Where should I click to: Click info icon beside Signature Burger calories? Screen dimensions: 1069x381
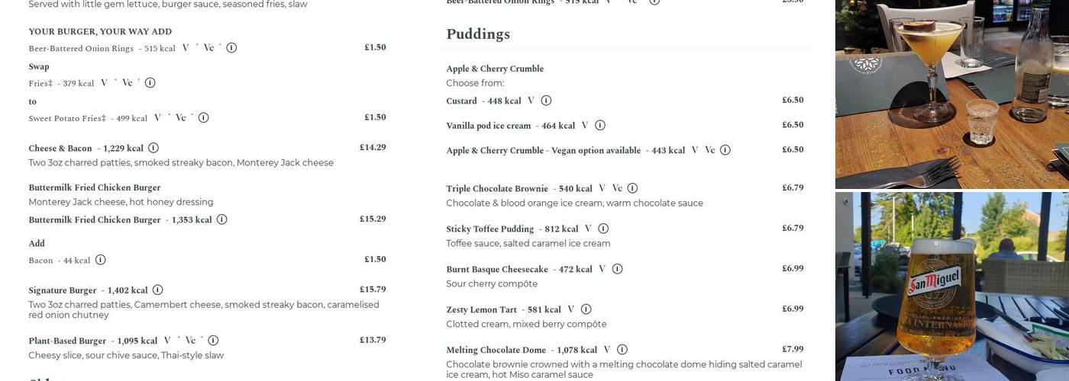[157, 290]
